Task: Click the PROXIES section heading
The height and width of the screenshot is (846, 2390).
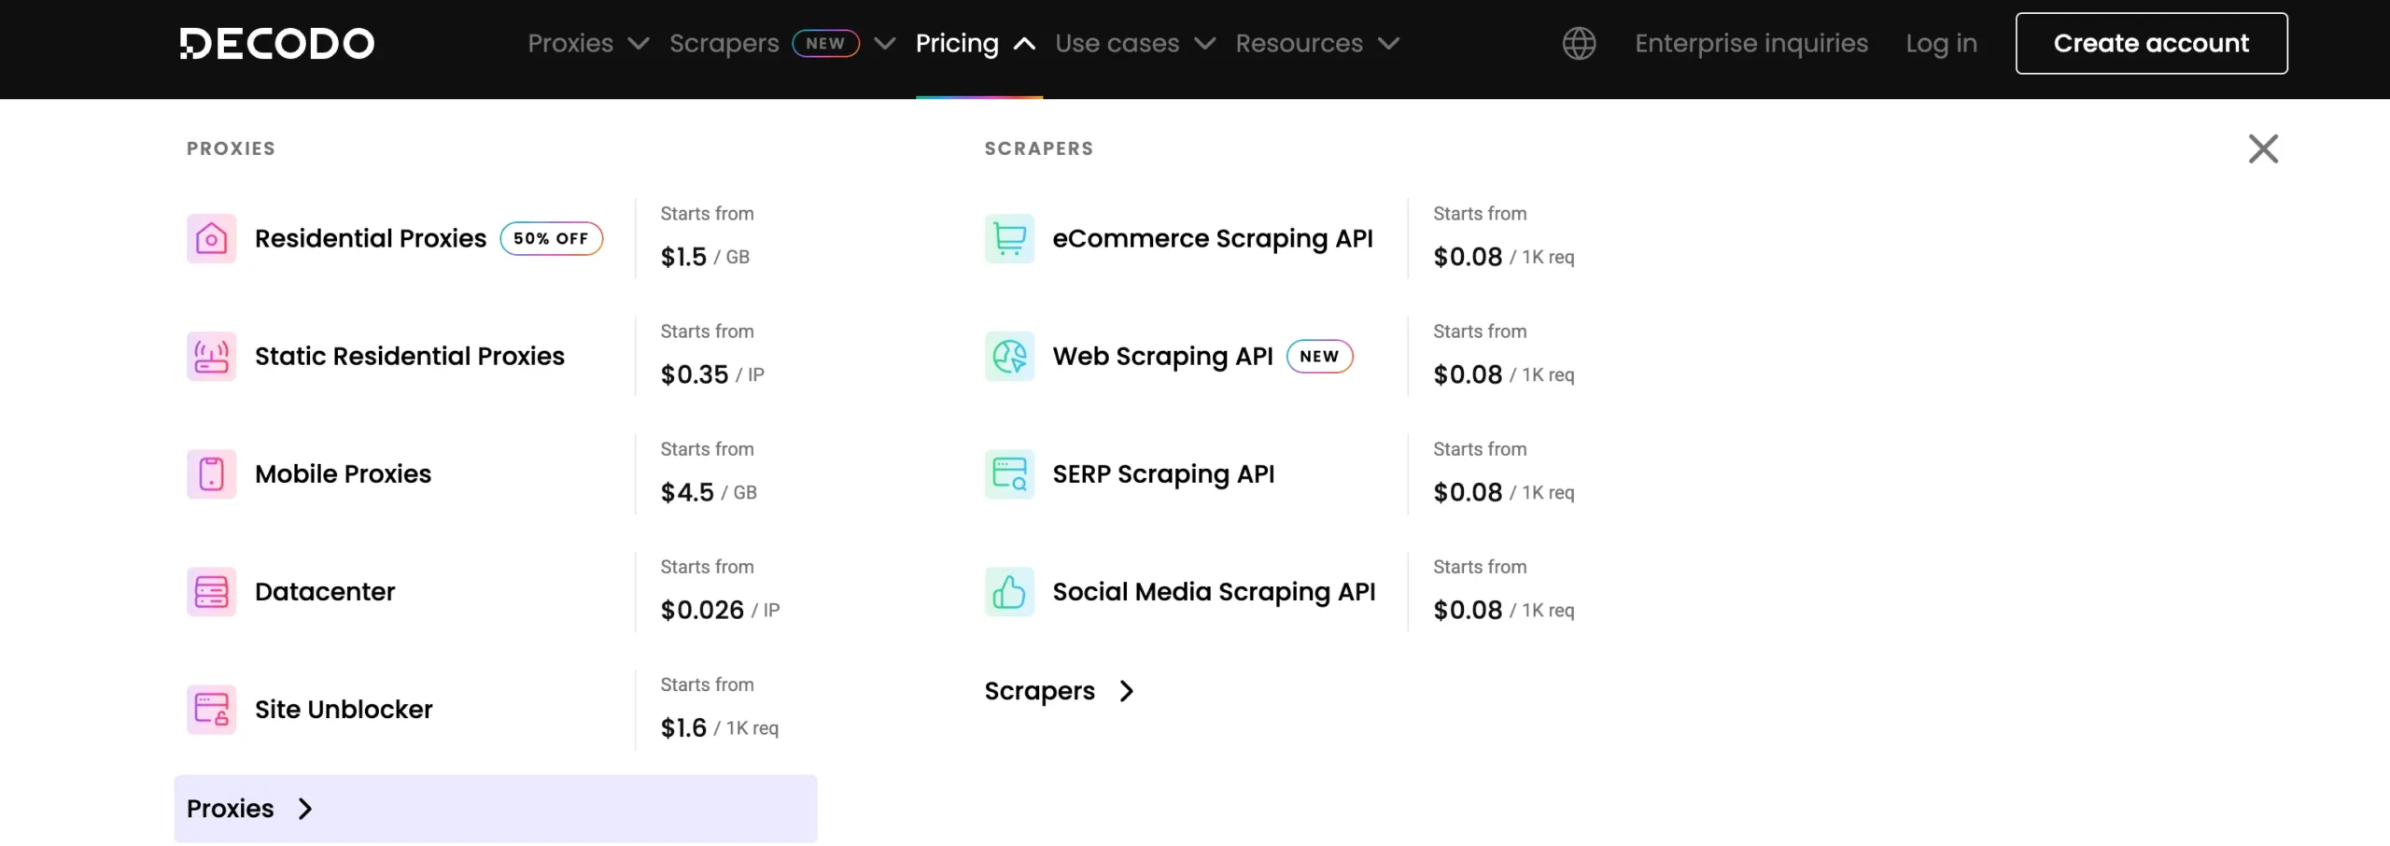Action: (231, 148)
